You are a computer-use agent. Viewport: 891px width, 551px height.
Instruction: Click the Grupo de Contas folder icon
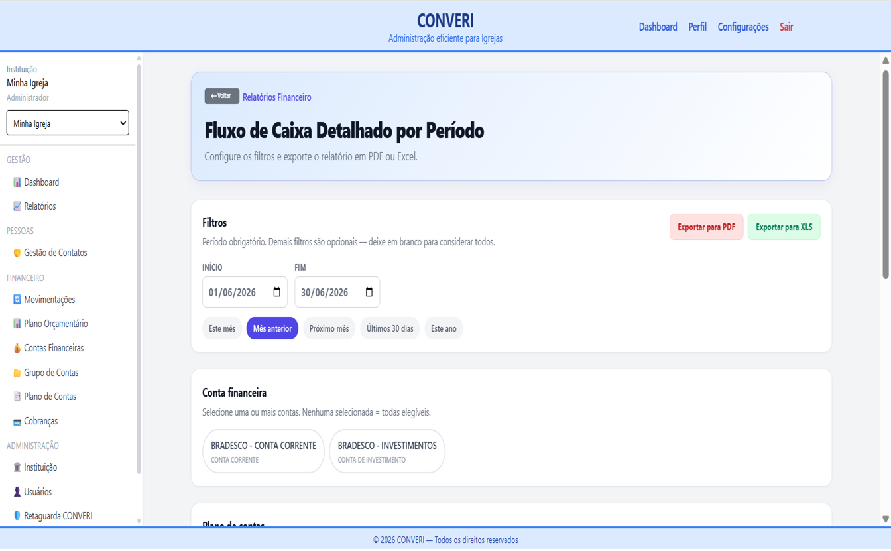(17, 373)
